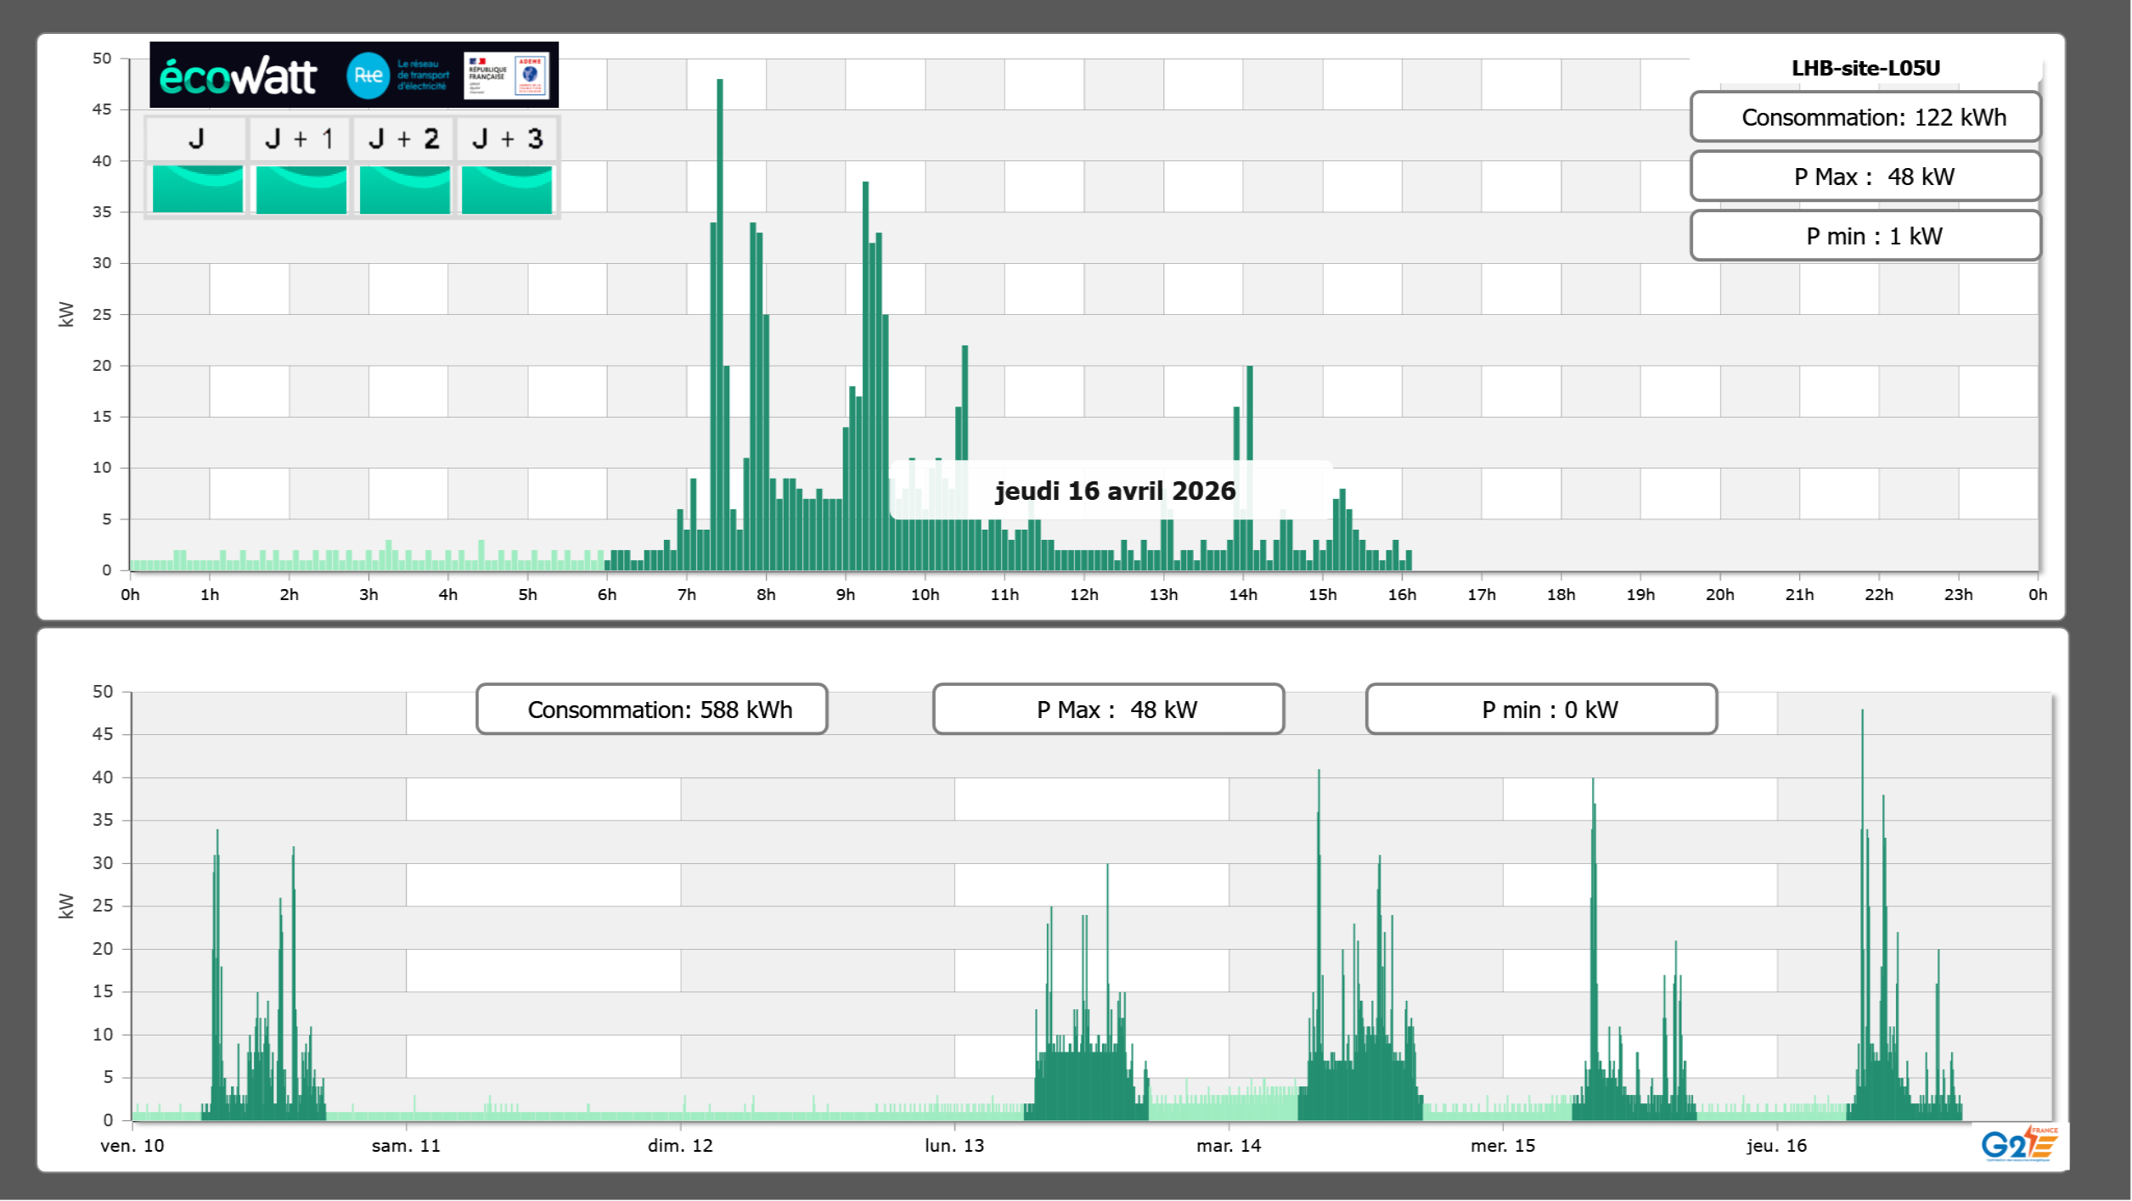This screenshot has width=2132, height=1201.
Task: Click the écoWatt logo
Action: [x=238, y=76]
